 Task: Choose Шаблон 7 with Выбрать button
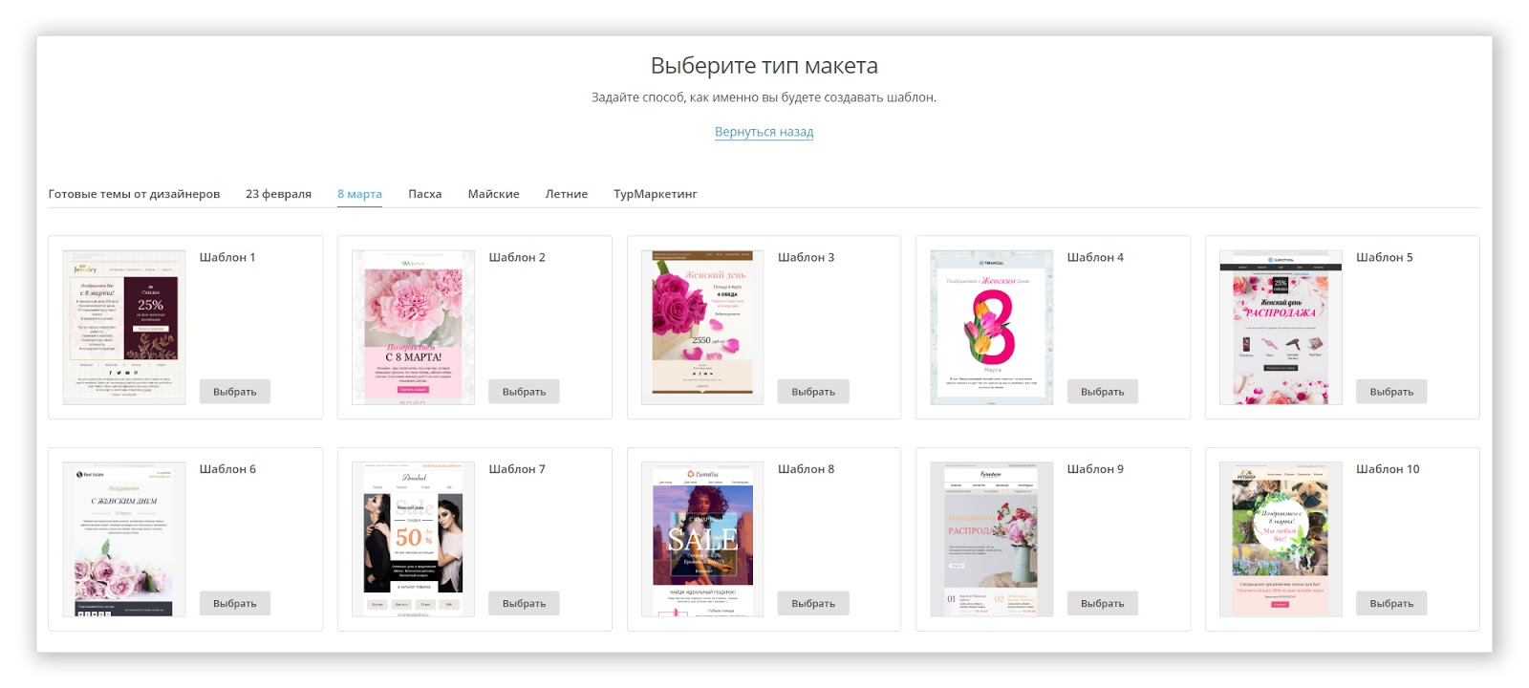pos(524,604)
